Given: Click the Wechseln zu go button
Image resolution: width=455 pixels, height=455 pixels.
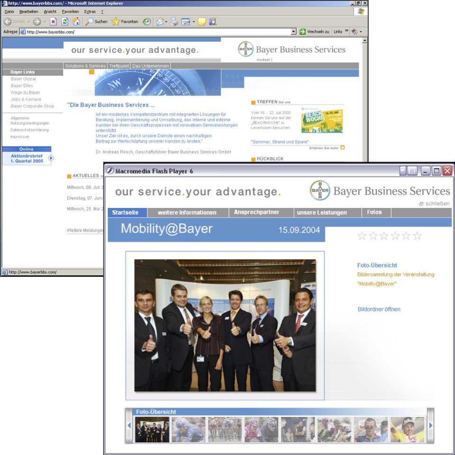Looking at the screenshot, I should (x=314, y=32).
